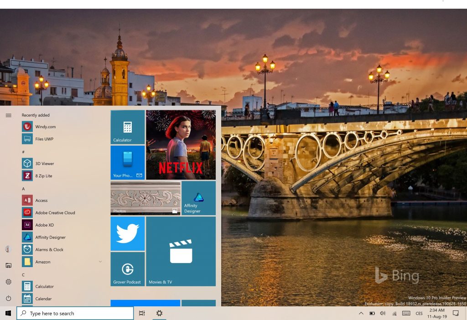The width and height of the screenshot is (467, 320).
Task: Open touch keyboard from tray
Action: pyautogui.click(x=406, y=313)
